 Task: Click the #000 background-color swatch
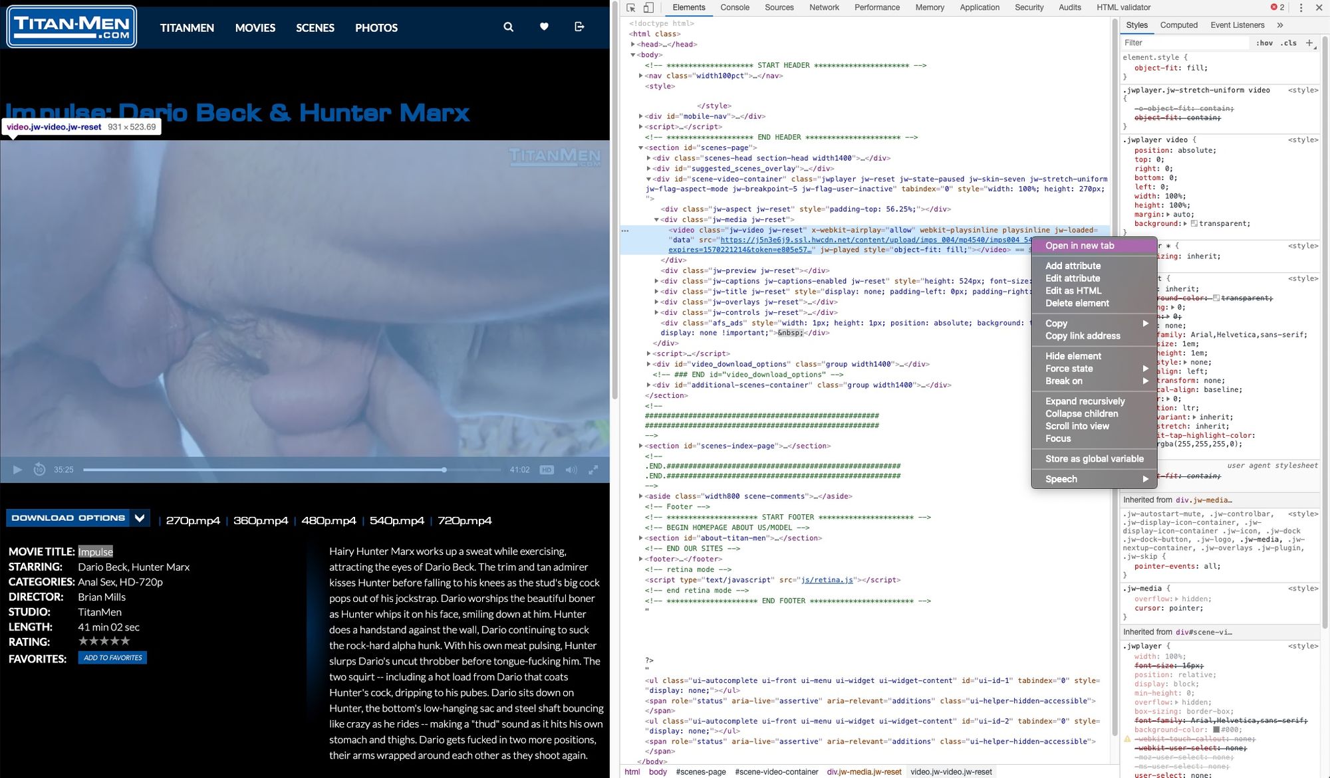(x=1216, y=729)
